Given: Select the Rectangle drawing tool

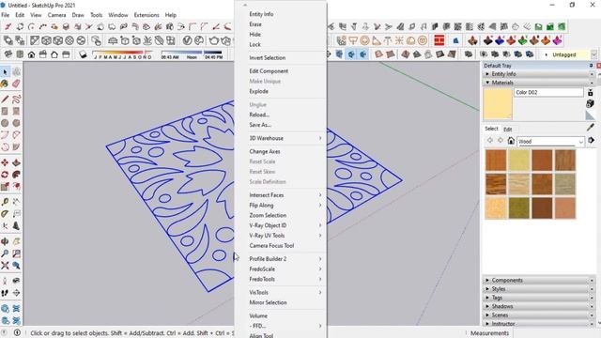Looking at the screenshot, I should [x=5, y=111].
